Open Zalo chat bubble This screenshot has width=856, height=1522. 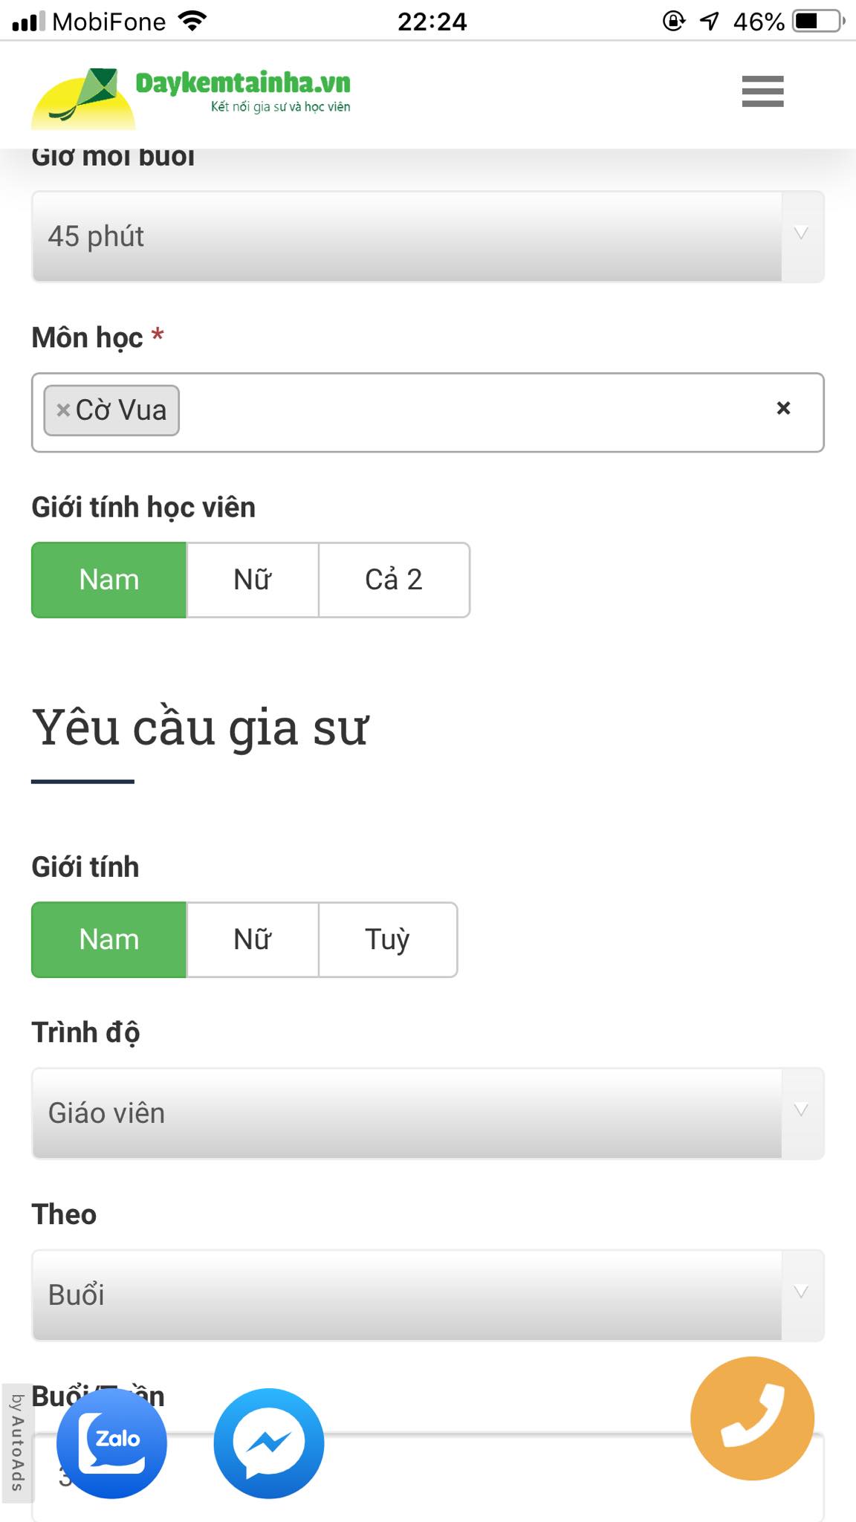tap(112, 1443)
